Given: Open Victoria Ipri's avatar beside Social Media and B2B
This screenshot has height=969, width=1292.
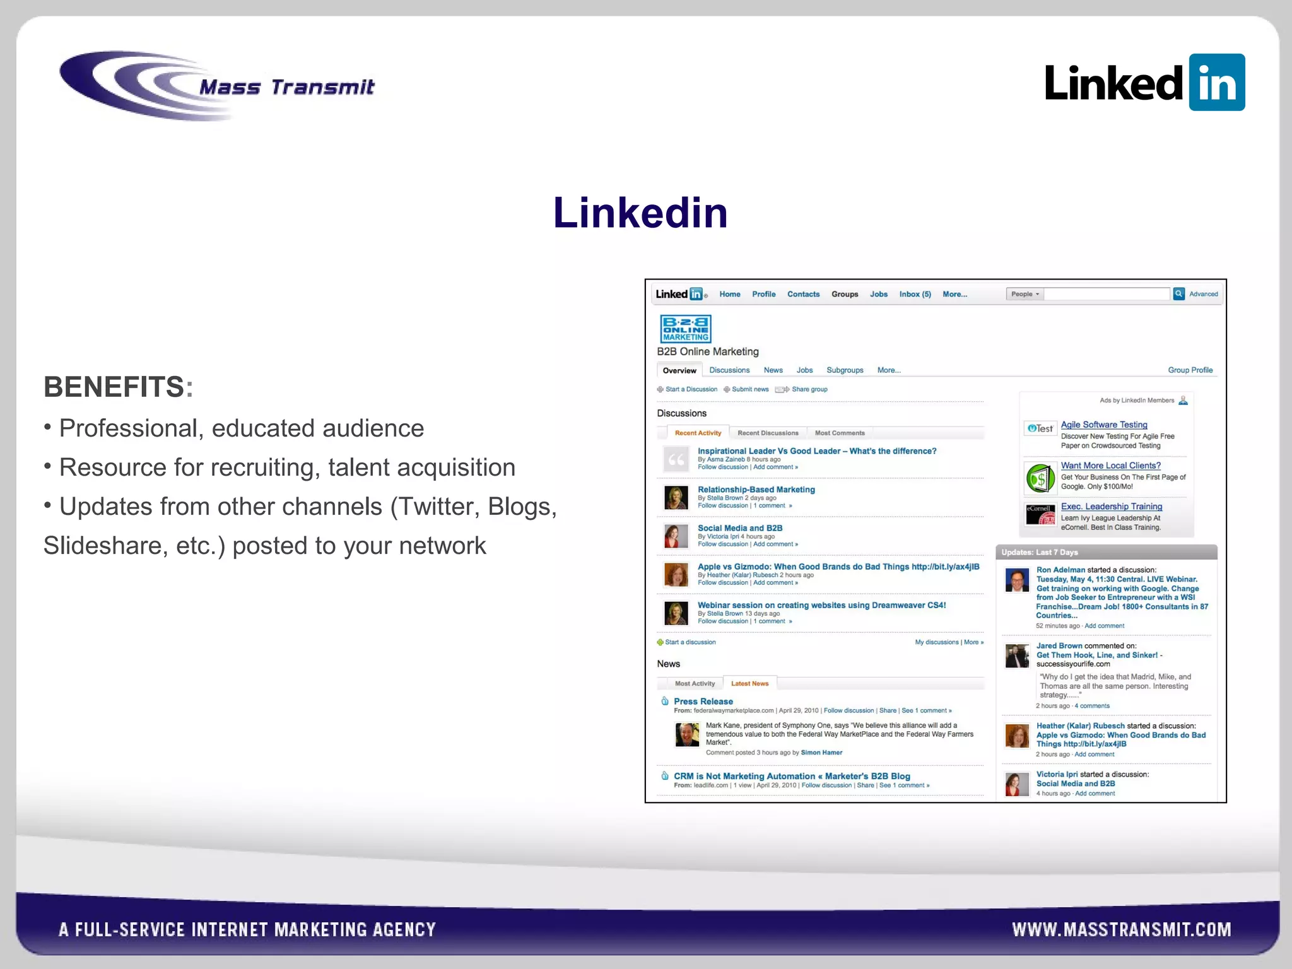Looking at the screenshot, I should click(676, 536).
